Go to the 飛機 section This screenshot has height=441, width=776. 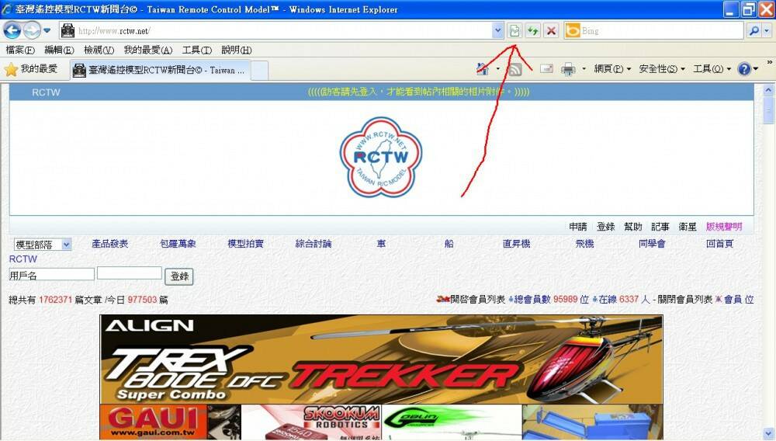(584, 244)
